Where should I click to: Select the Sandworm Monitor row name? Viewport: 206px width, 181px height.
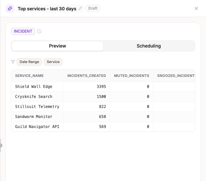tap(33, 117)
